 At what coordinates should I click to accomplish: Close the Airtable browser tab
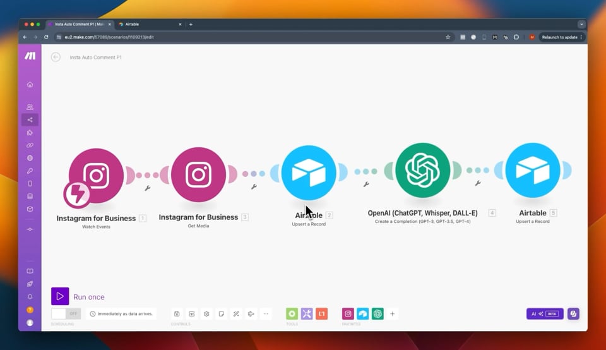(x=180, y=24)
